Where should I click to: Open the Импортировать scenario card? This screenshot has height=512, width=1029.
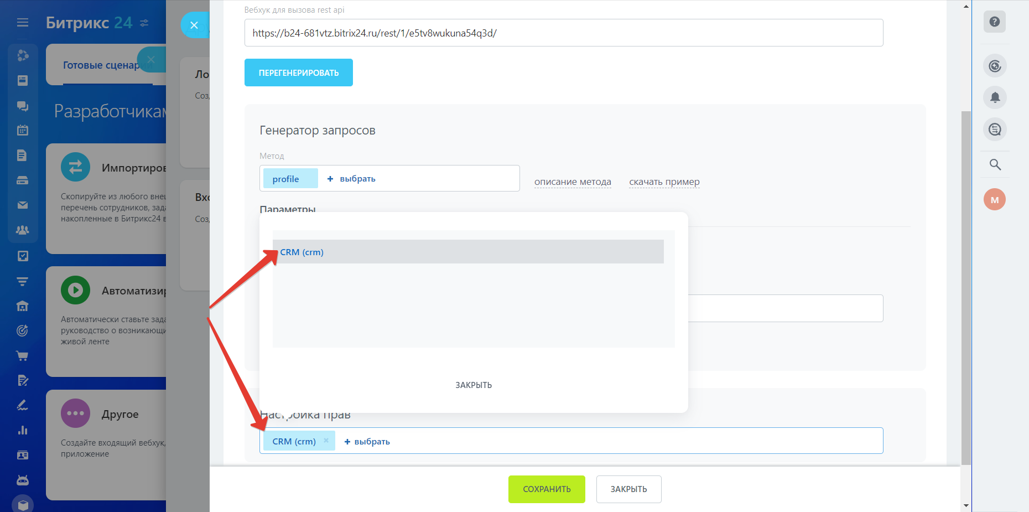coord(106,199)
